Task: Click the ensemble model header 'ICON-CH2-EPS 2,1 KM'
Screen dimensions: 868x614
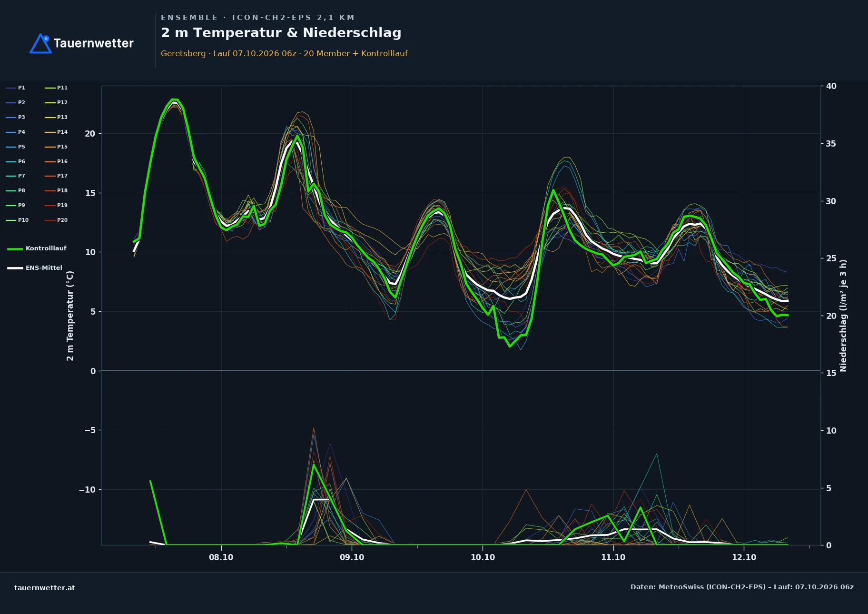Action: [293, 18]
